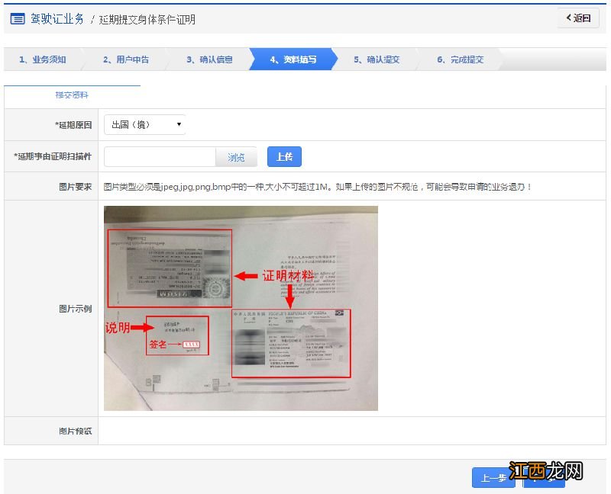Image resolution: width=611 pixels, height=494 pixels.
Task: Click the 延期提交身体条件证明 breadcrumb text
Action: tap(147, 20)
